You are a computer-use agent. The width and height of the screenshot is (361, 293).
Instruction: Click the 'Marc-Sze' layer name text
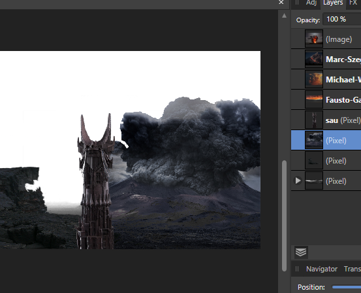coord(343,60)
